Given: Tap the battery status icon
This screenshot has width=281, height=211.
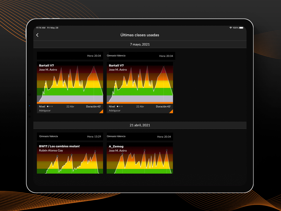Looking at the screenshot, I should [241, 28].
